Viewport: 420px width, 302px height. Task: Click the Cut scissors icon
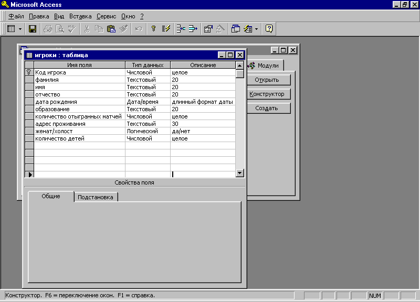coord(87,29)
